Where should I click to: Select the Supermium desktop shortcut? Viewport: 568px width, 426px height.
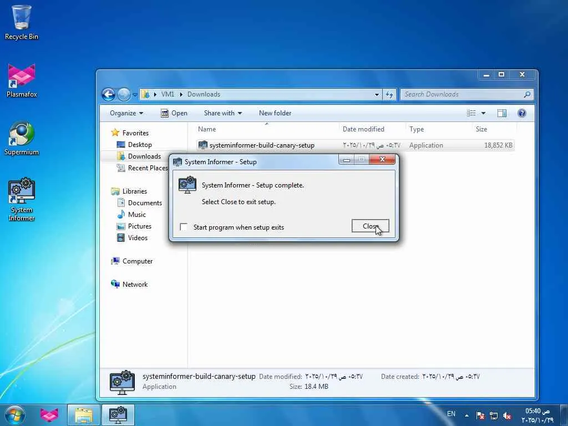[x=22, y=138]
